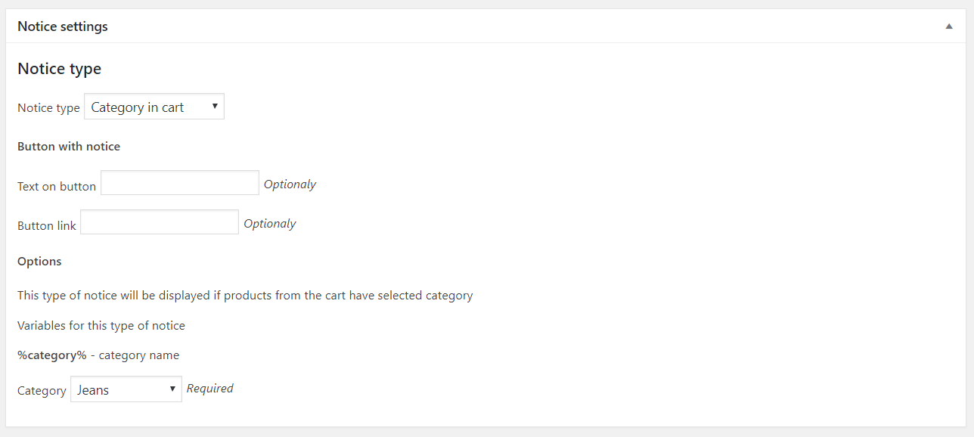The width and height of the screenshot is (974, 437).
Task: Click the Options heading
Action: pyautogui.click(x=39, y=261)
